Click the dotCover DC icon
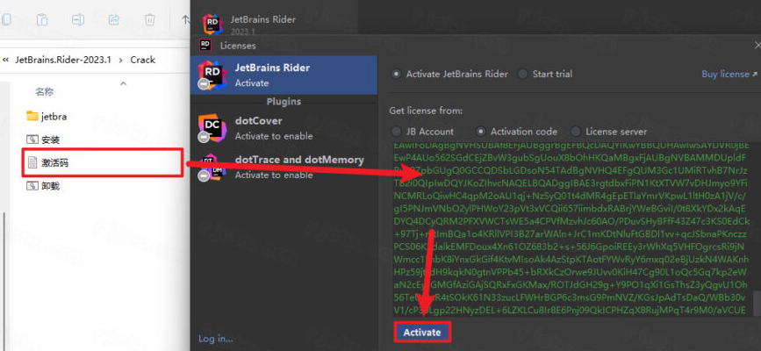 212,128
